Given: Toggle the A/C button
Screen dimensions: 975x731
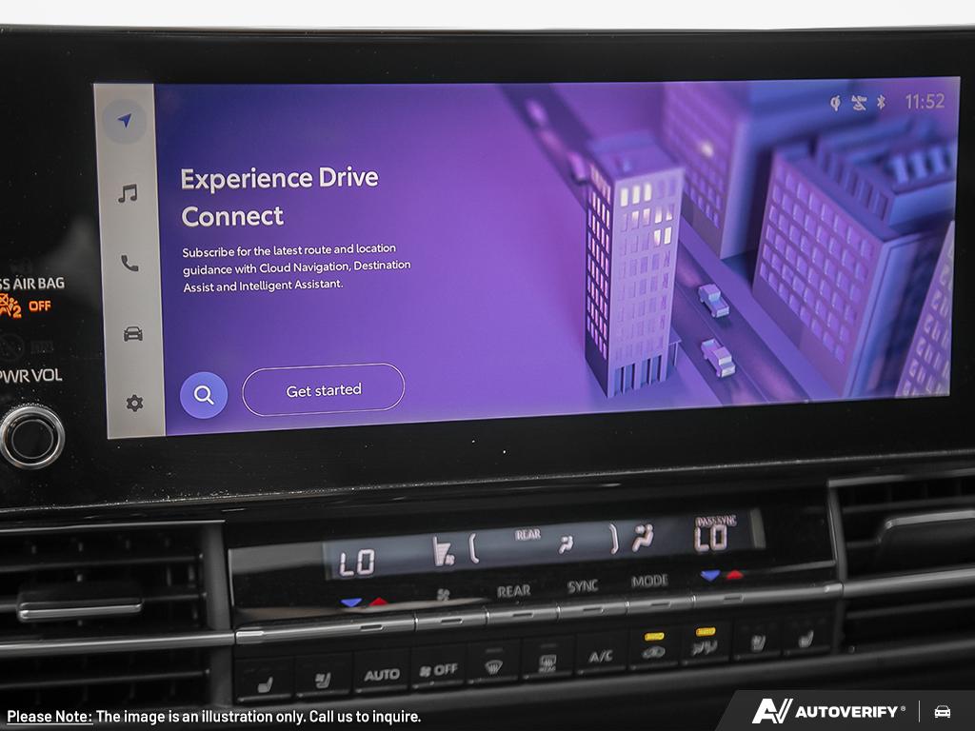Looking at the screenshot, I should (x=600, y=657).
